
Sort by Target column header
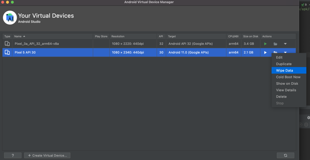(x=196, y=36)
